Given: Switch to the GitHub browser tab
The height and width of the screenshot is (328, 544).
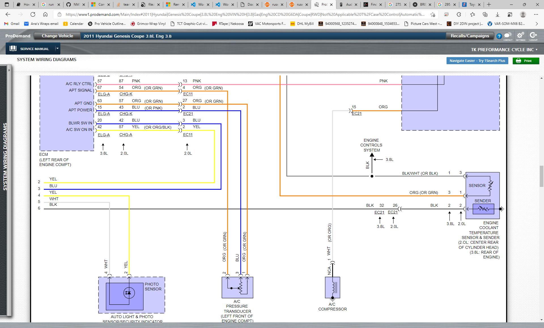Looking at the screenshot, I should [75, 5].
